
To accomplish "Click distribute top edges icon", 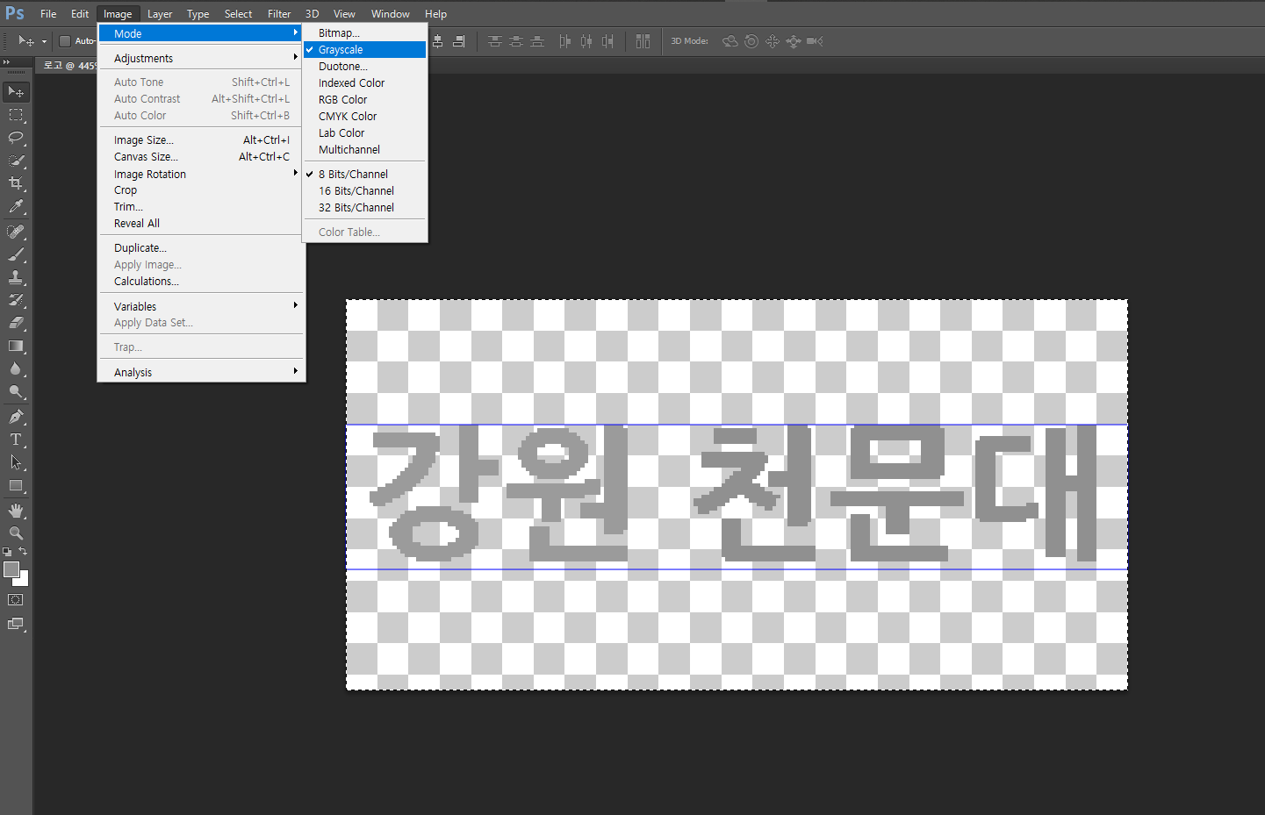I will 495,41.
